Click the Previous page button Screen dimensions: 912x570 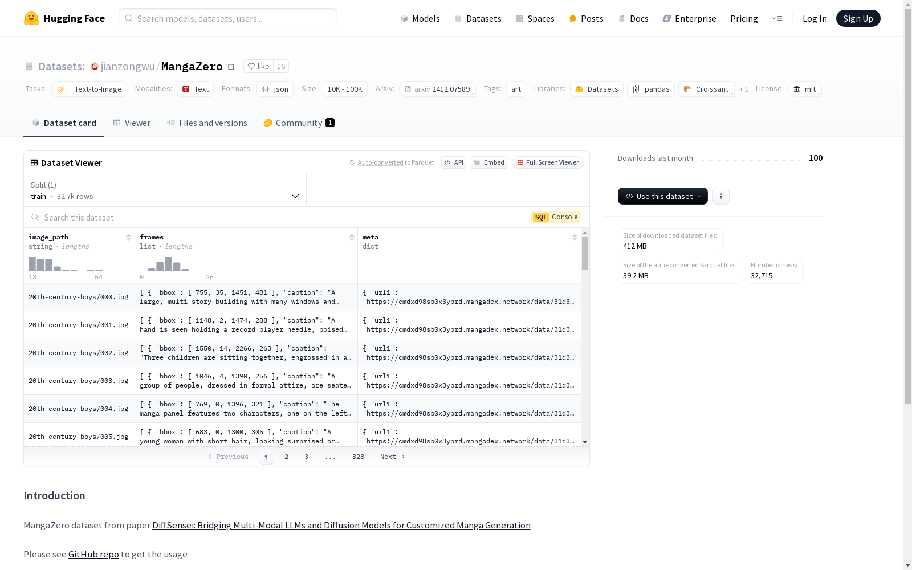tap(228, 457)
